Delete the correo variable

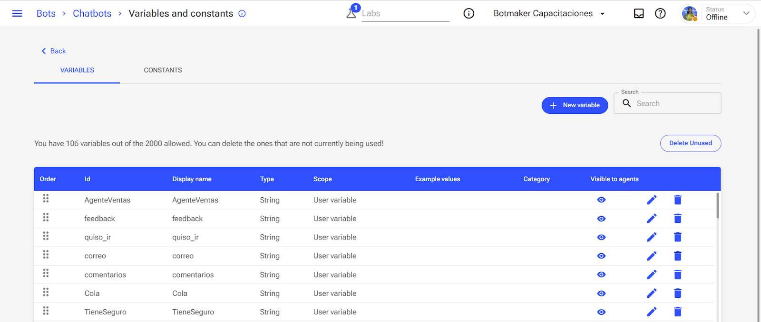678,256
